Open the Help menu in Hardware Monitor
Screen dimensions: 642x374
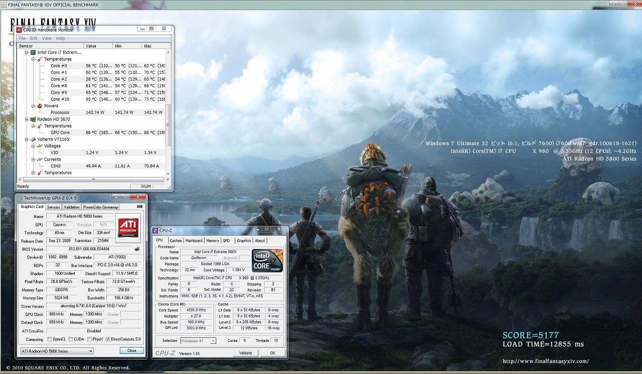pos(60,38)
